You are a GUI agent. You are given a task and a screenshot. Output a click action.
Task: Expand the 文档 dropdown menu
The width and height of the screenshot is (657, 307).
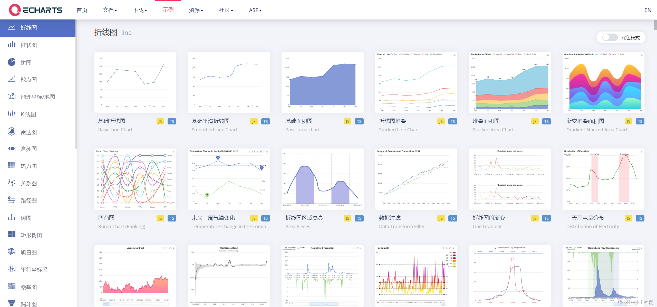(x=110, y=10)
